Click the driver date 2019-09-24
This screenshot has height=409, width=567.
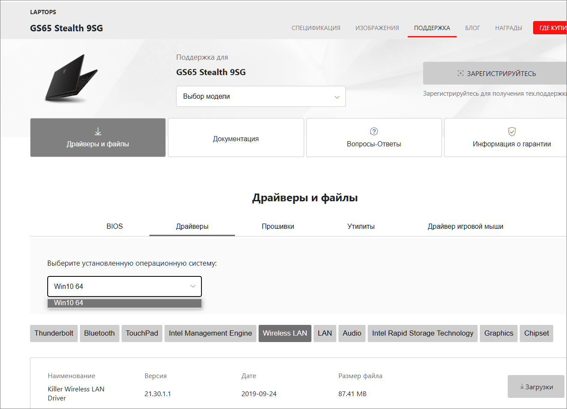point(259,394)
